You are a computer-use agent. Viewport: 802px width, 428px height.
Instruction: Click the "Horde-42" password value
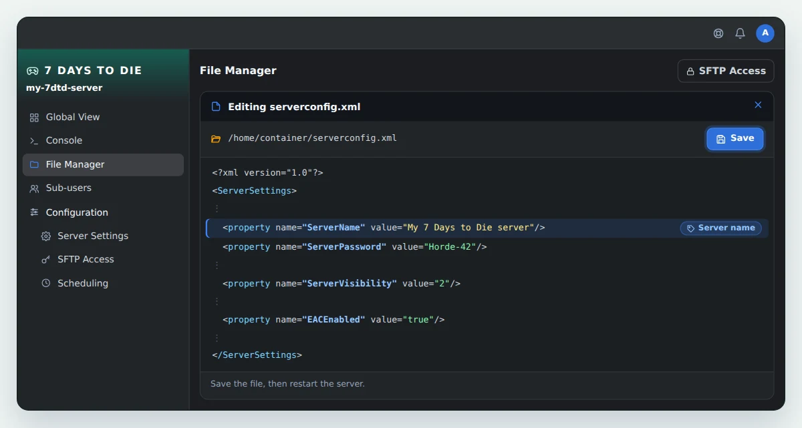(x=451, y=247)
